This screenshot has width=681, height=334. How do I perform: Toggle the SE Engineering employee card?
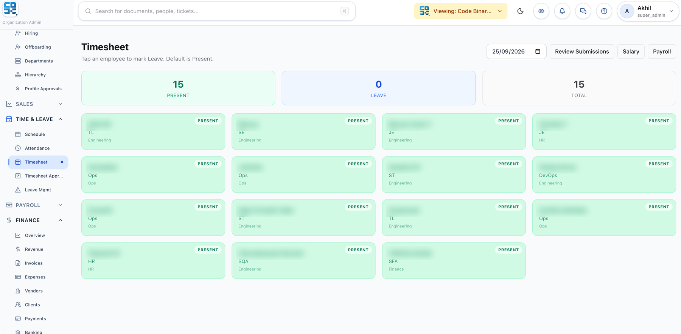[303, 131]
